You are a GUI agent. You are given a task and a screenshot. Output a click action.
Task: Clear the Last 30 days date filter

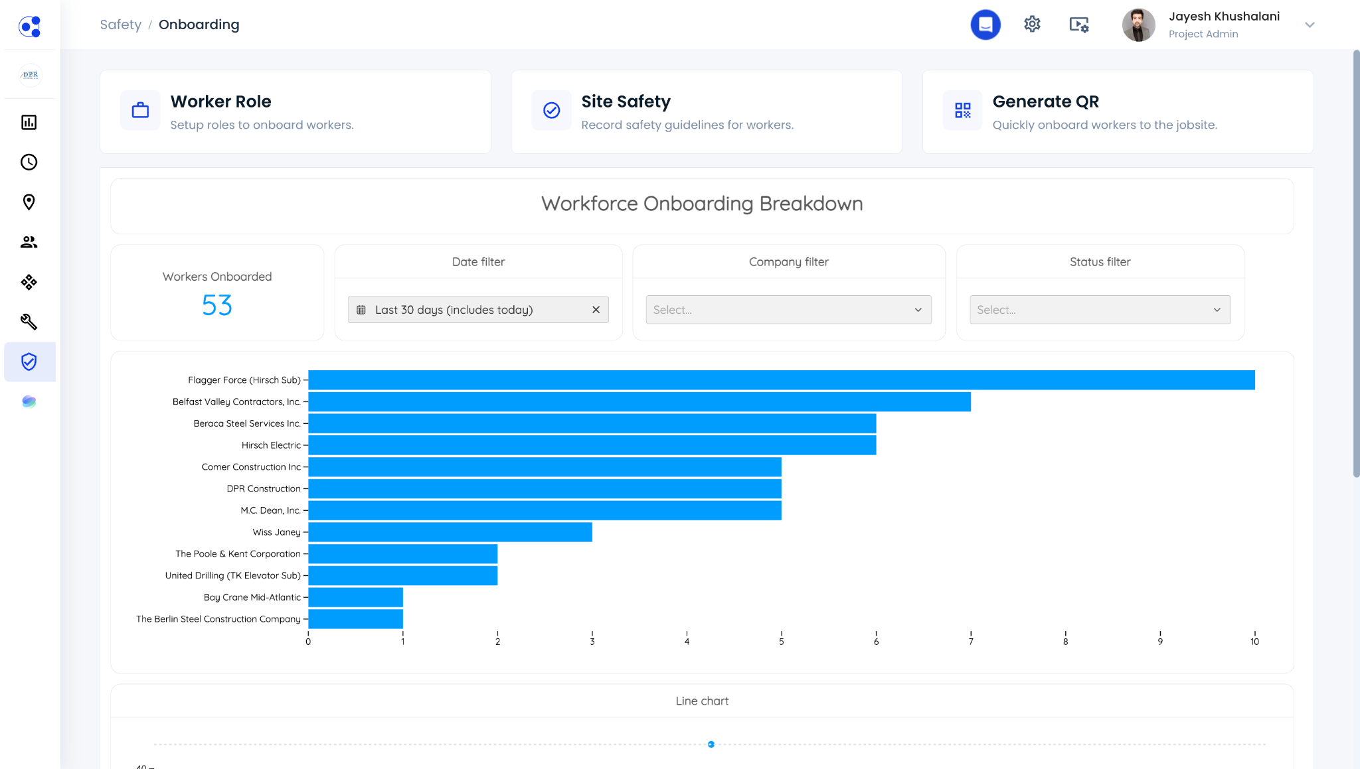pos(596,310)
